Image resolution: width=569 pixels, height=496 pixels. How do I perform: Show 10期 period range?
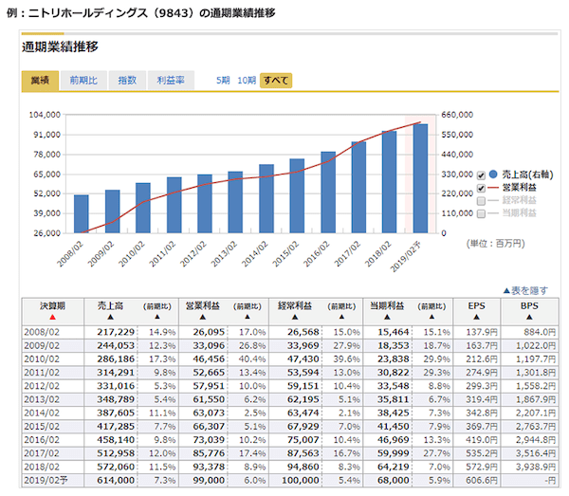[247, 81]
